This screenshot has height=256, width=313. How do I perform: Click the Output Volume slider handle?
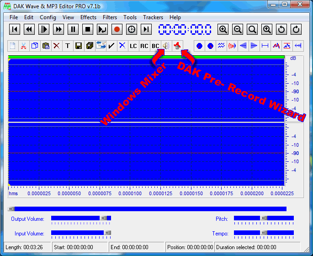pos(104,219)
